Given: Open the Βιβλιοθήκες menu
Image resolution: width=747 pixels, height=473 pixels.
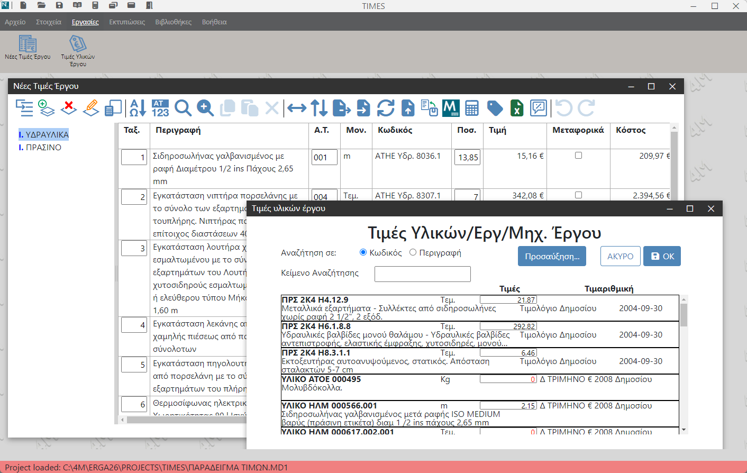Looking at the screenshot, I should tap(173, 22).
